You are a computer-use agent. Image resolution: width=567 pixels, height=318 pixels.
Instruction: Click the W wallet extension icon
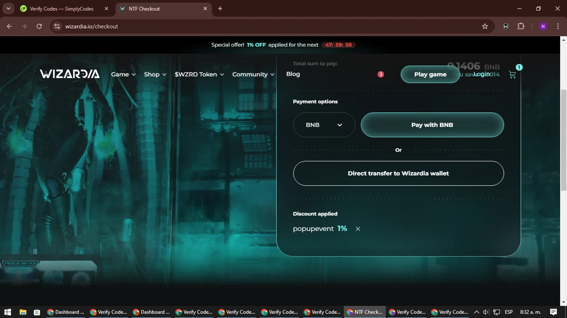506,26
